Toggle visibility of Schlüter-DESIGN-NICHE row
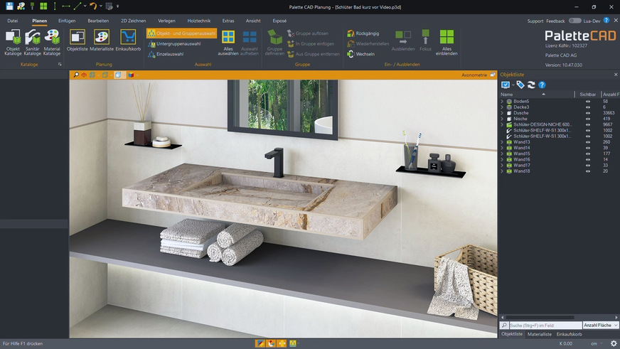The image size is (620, 349). [x=588, y=124]
